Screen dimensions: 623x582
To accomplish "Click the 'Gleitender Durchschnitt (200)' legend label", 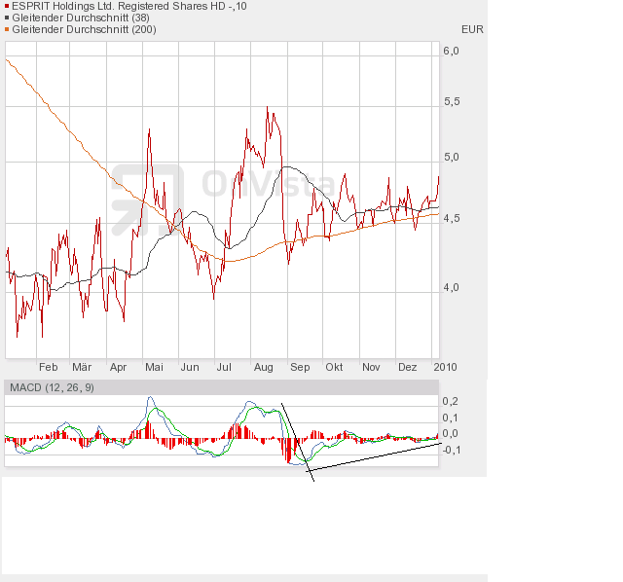I will 84,29.
